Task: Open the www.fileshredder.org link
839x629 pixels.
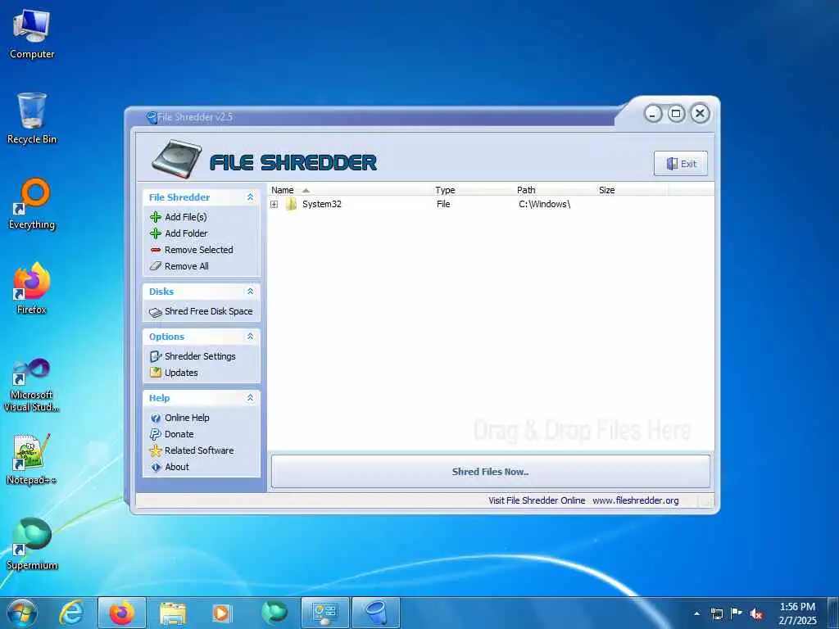Action: [x=635, y=500]
